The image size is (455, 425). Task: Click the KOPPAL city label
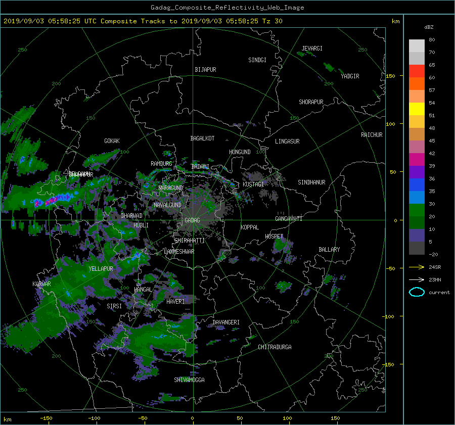[250, 227]
